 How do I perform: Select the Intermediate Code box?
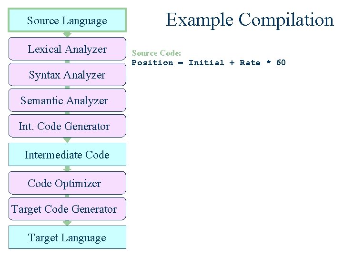pyautogui.click(x=67, y=155)
